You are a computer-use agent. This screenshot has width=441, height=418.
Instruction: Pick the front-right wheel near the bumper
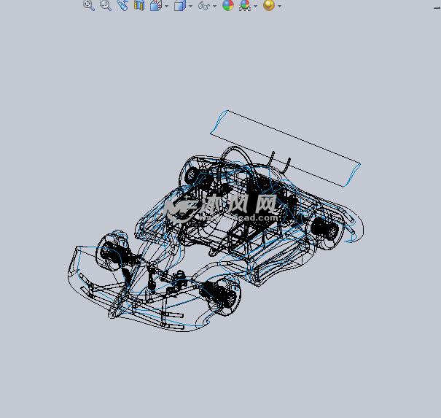[221, 295]
